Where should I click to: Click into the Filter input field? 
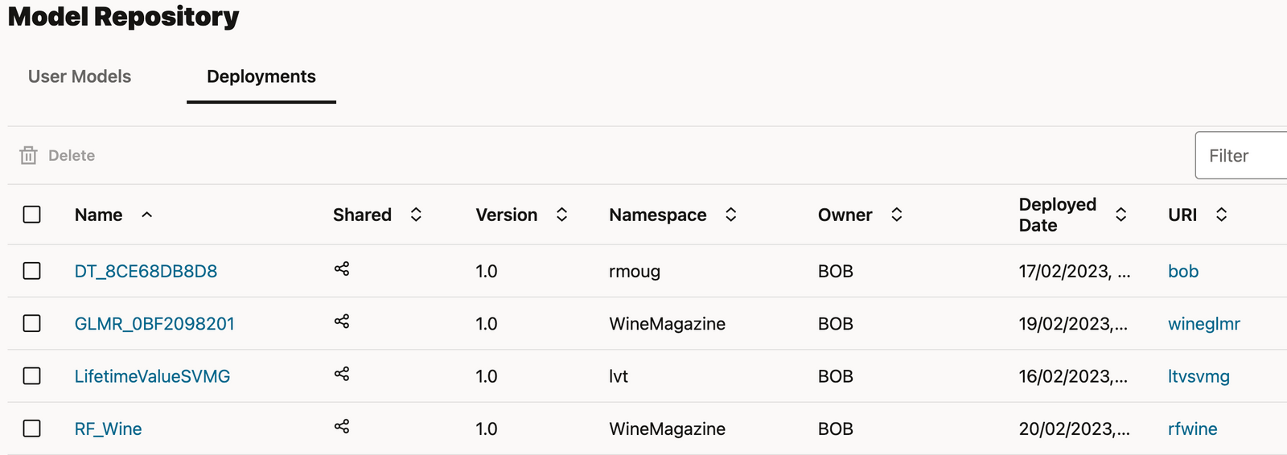(x=1243, y=156)
